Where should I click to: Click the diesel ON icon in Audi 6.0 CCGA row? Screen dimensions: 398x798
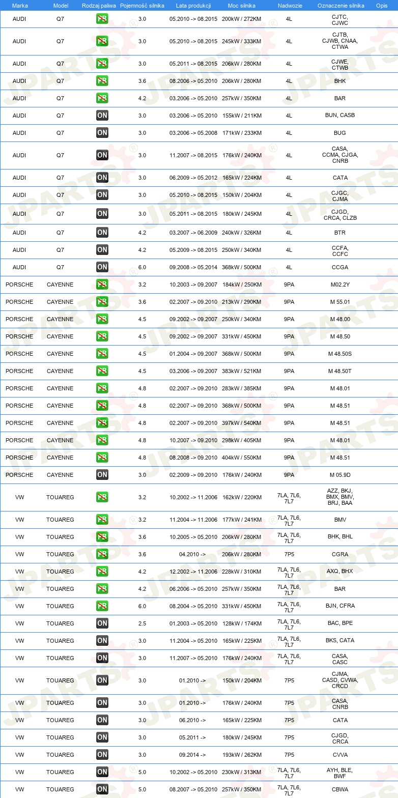(x=102, y=267)
